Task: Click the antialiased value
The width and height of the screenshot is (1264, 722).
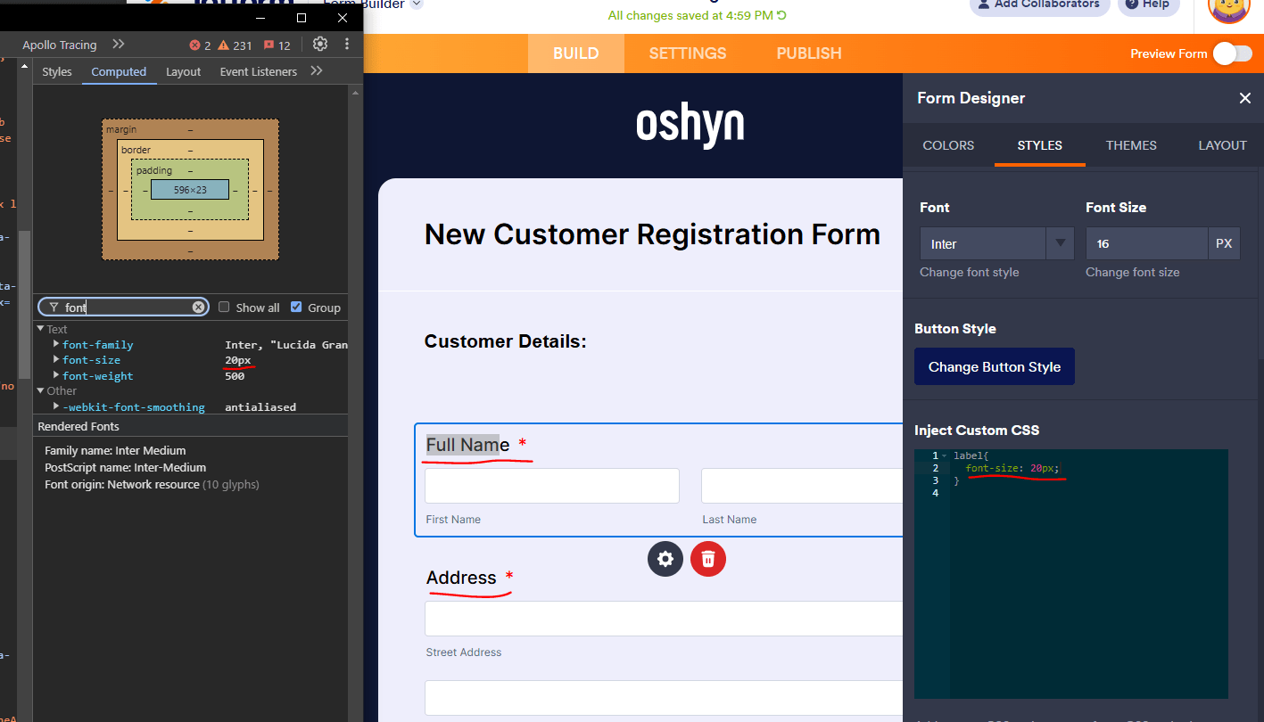Action: pos(260,407)
